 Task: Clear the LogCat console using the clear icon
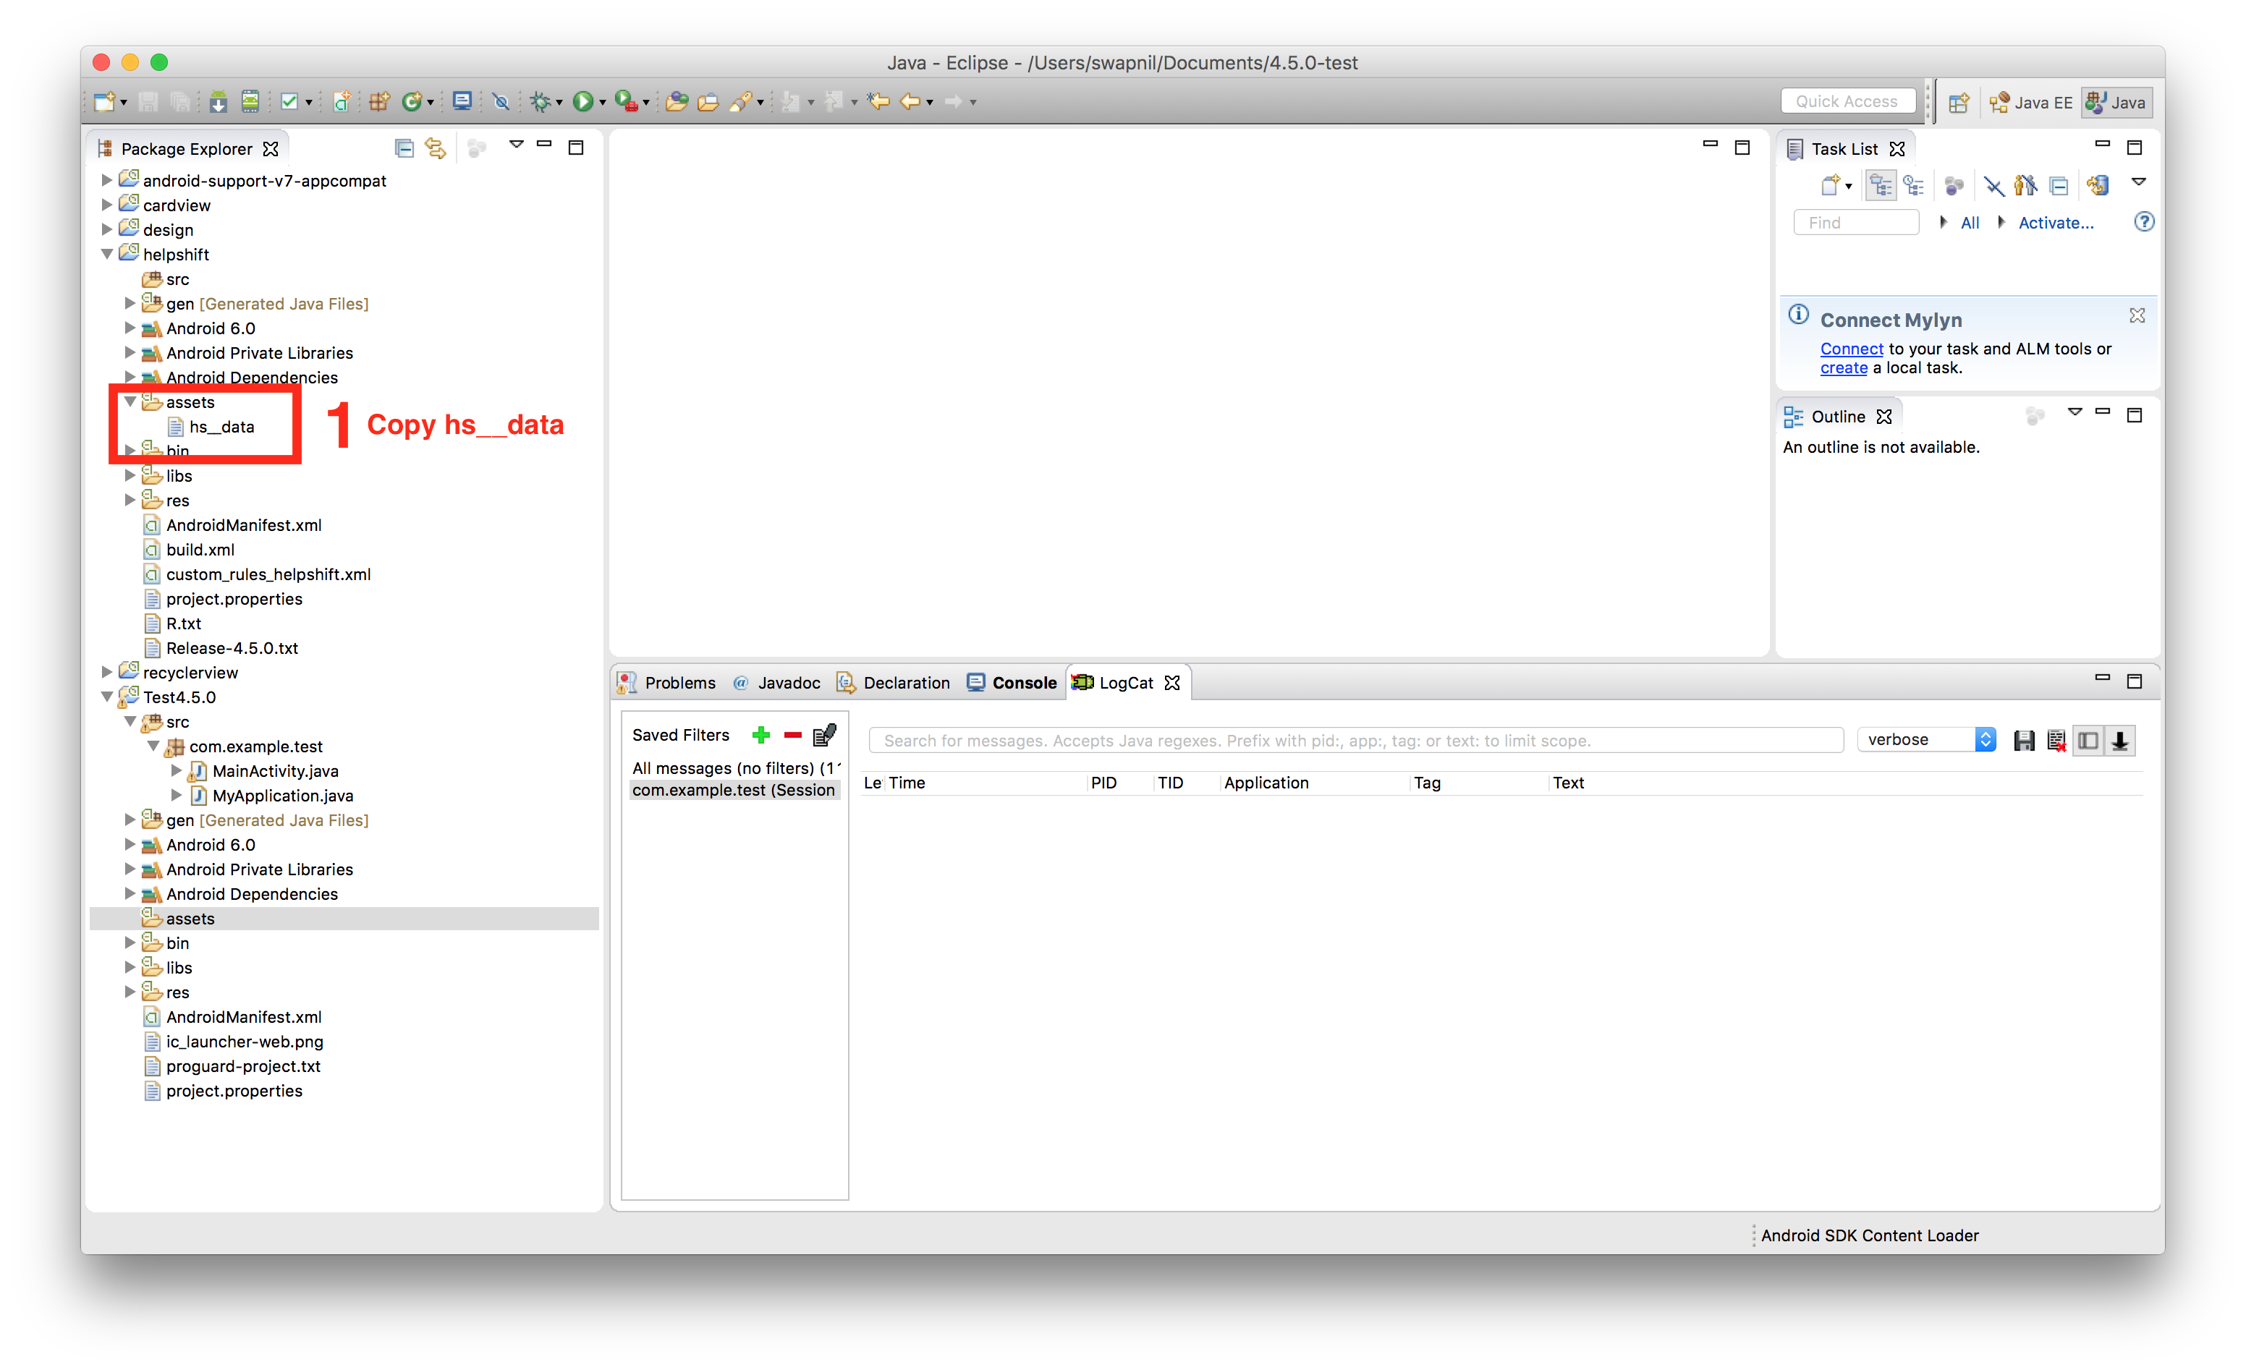click(2057, 739)
